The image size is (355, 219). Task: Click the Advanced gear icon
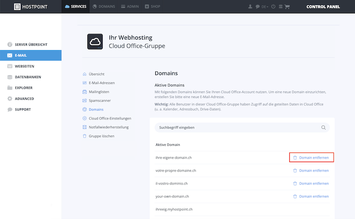(x=10, y=99)
